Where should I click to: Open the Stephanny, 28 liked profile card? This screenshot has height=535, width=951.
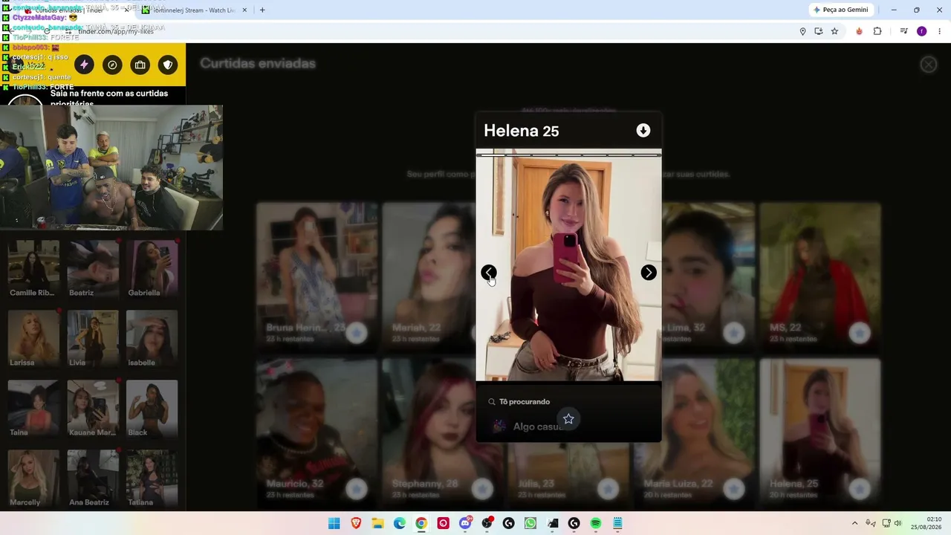(x=443, y=433)
